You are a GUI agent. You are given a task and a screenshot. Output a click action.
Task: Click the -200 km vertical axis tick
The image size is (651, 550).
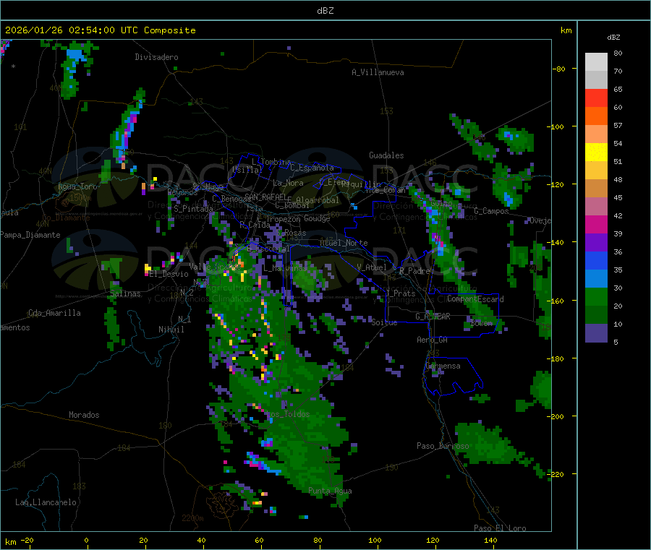[x=556, y=416]
